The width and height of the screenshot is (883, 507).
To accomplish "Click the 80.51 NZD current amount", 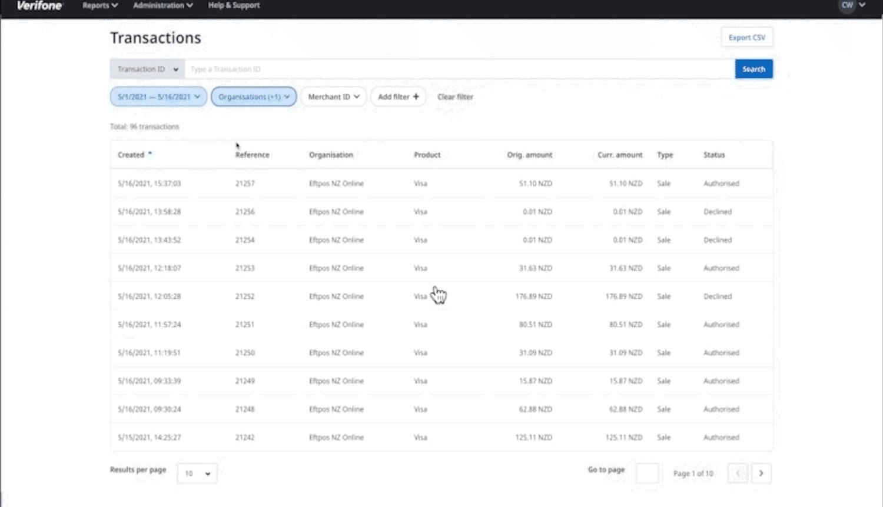I will point(626,325).
